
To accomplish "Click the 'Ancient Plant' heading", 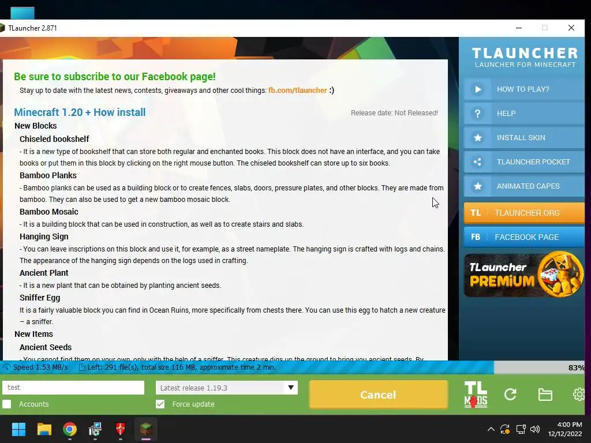I will tap(44, 273).
